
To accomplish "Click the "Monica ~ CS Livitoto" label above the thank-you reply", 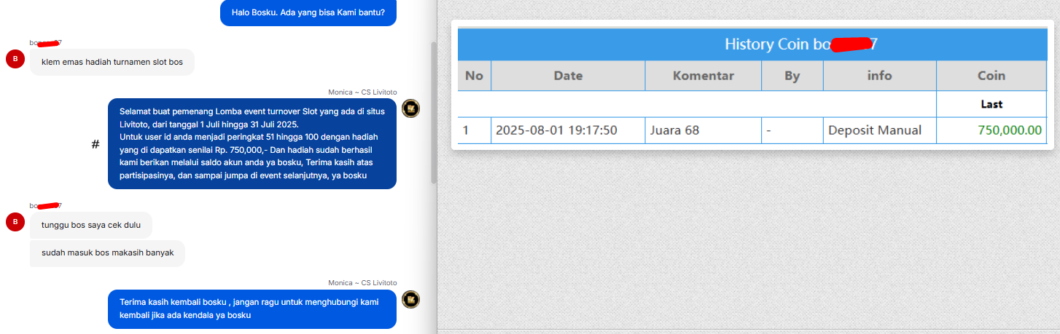I will click(x=362, y=282).
